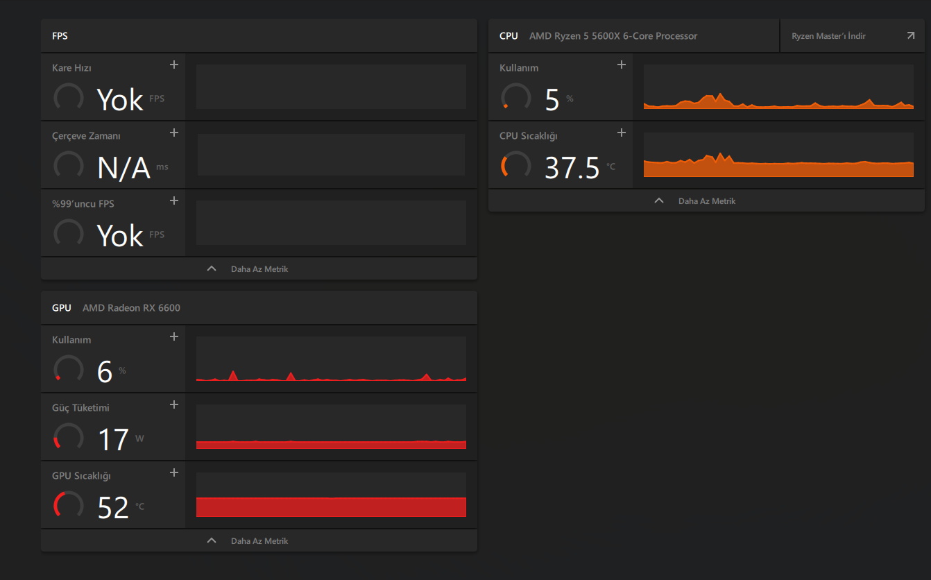Click the 17 W power value
Image resolution: width=931 pixels, height=580 pixels.
[x=121, y=440]
